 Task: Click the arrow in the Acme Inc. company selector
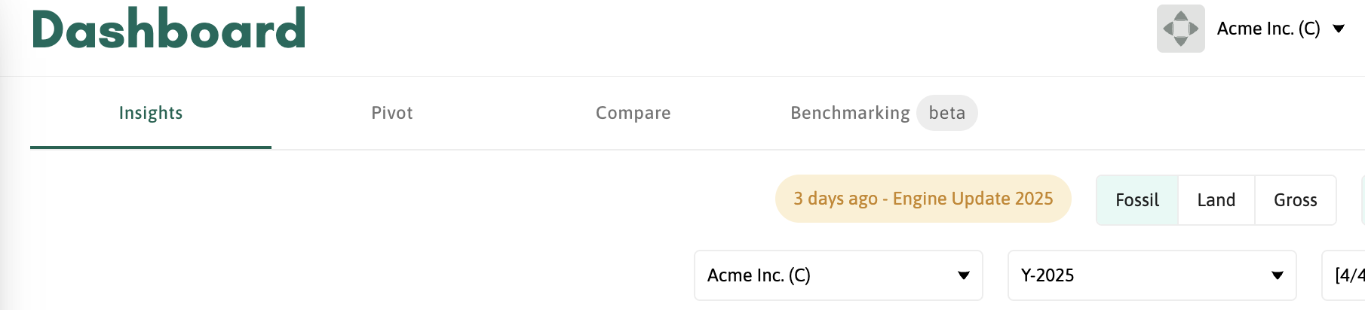point(963,275)
